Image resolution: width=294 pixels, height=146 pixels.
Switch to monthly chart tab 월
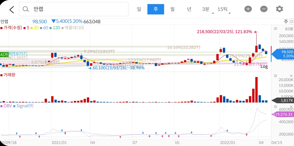(x=172, y=9)
